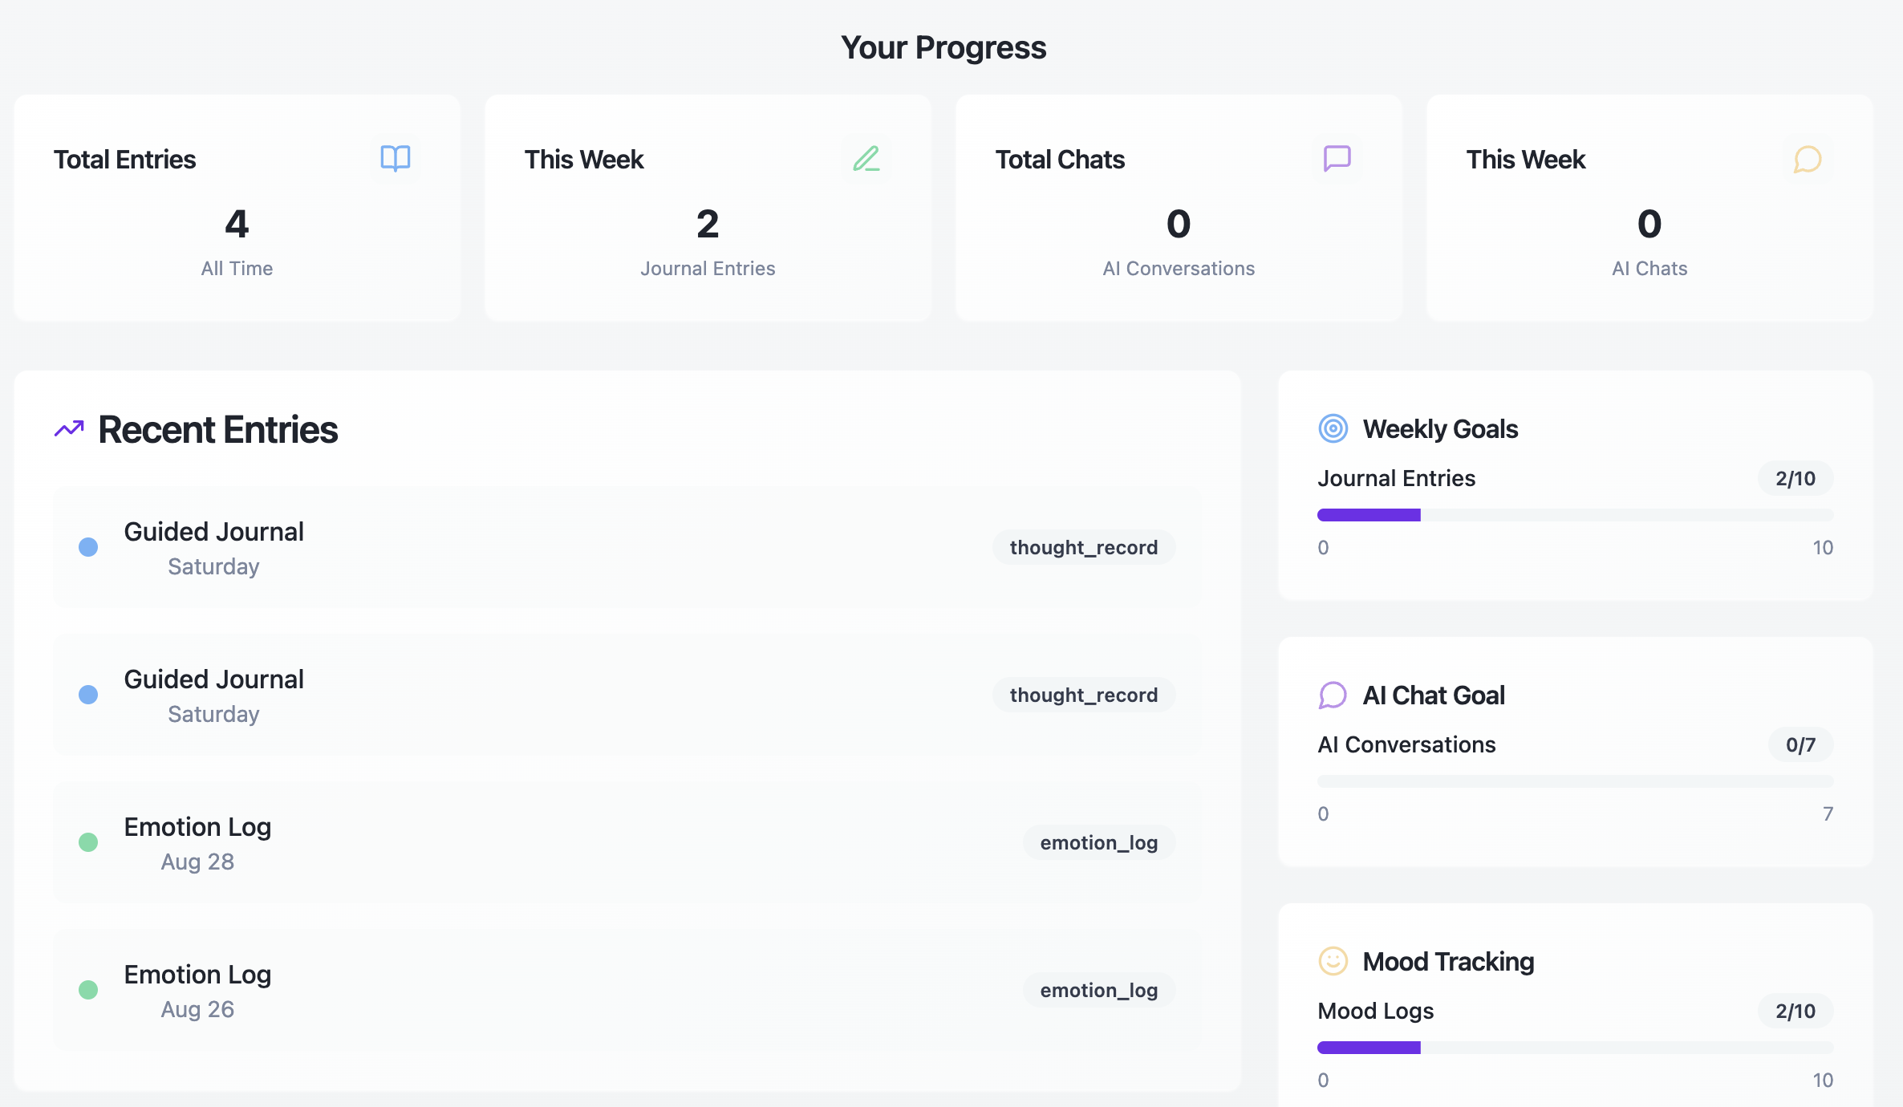Viewport: 1903px width, 1107px height.
Task: Toggle the green dot on Emotion Log Aug 28
Action: tap(88, 842)
